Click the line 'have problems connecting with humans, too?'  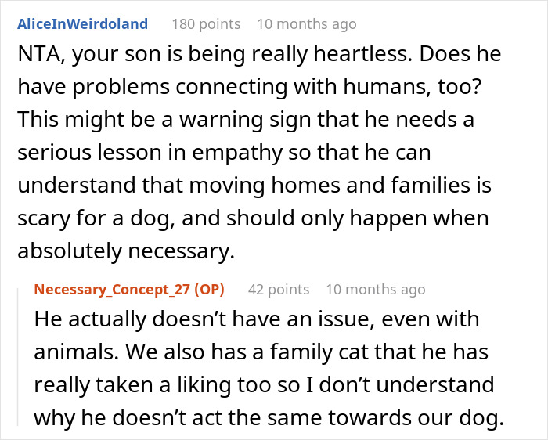250,86
